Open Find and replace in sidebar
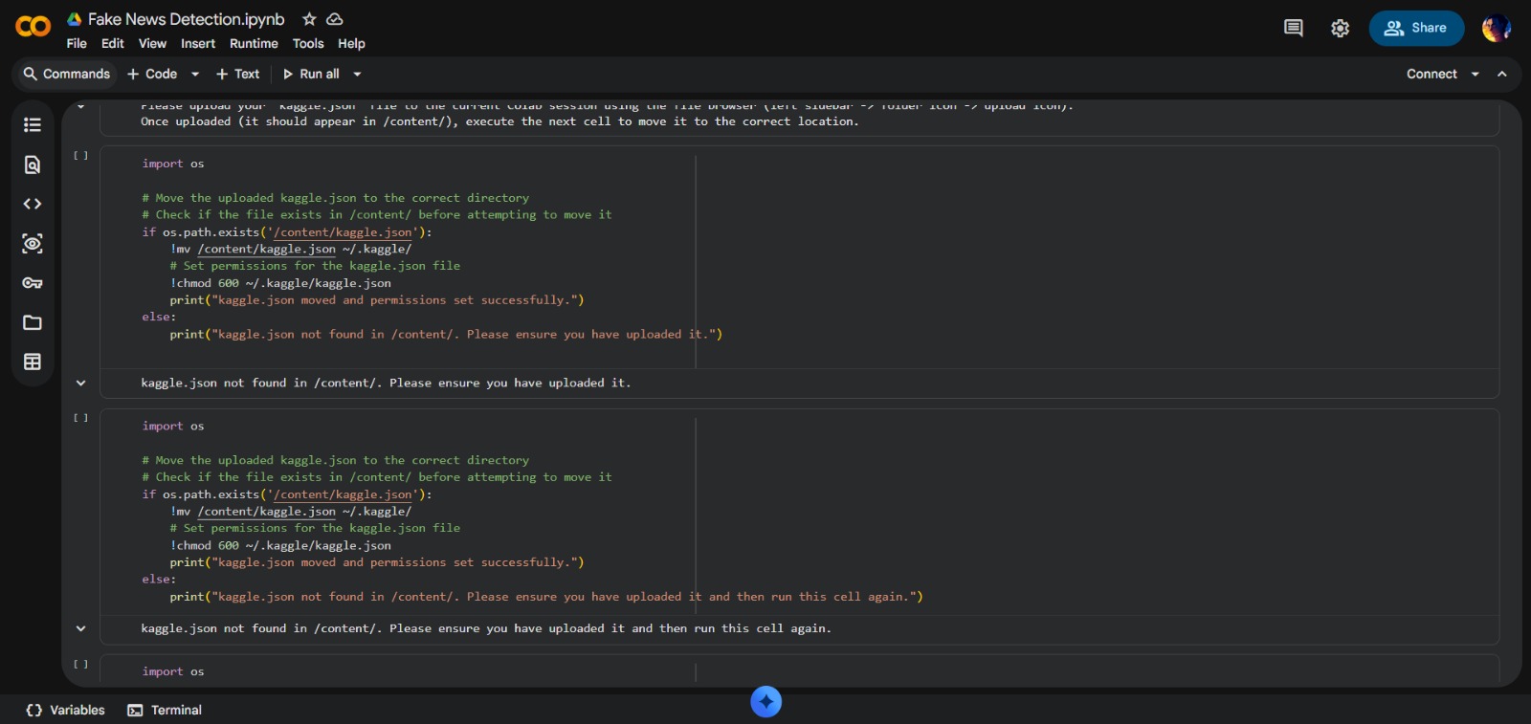This screenshot has height=724, width=1531. click(x=33, y=165)
